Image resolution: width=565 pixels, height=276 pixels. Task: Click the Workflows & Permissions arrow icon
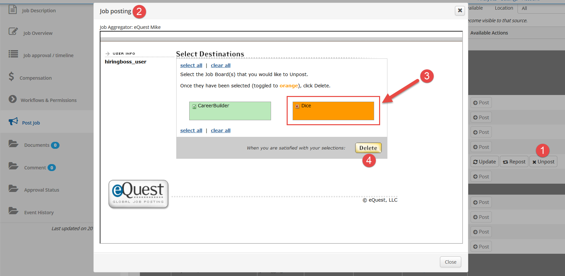[x=13, y=99]
